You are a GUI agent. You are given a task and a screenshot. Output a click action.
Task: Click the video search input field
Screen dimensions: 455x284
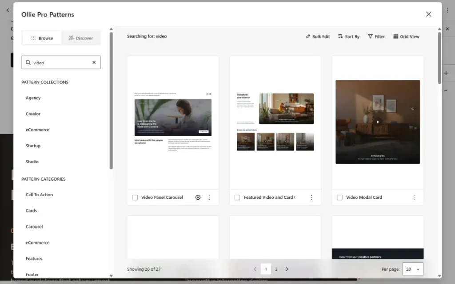(61, 63)
